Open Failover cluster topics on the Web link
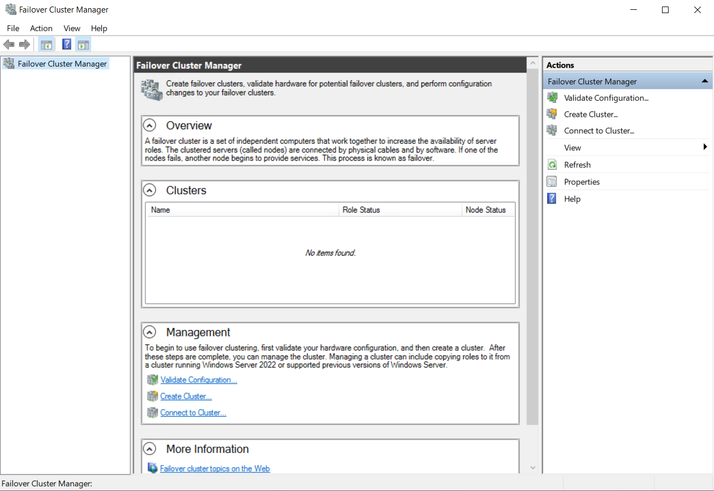 [x=215, y=468]
